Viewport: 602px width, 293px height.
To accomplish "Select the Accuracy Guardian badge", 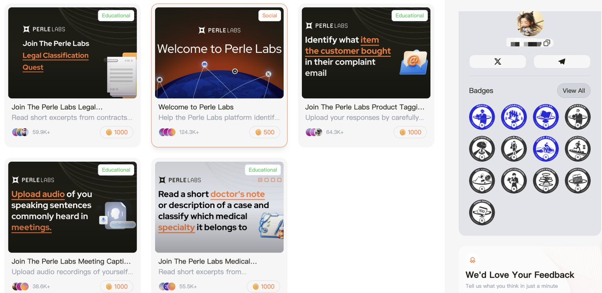I will click(514, 180).
